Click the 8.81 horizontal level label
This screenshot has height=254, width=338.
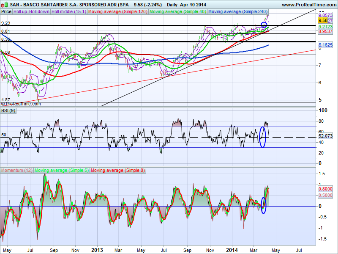5,31
